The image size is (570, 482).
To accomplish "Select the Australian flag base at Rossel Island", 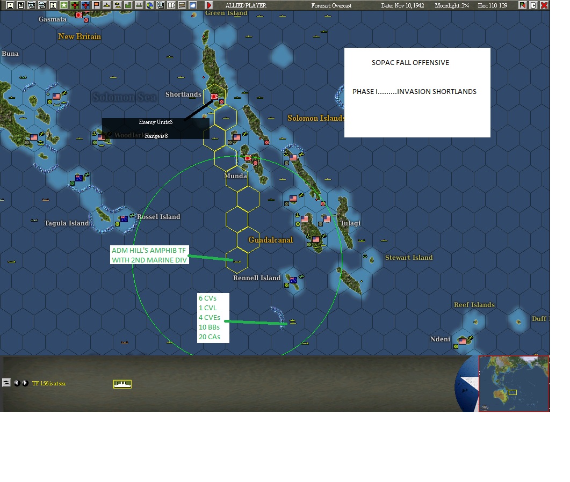I will pyautogui.click(x=124, y=219).
